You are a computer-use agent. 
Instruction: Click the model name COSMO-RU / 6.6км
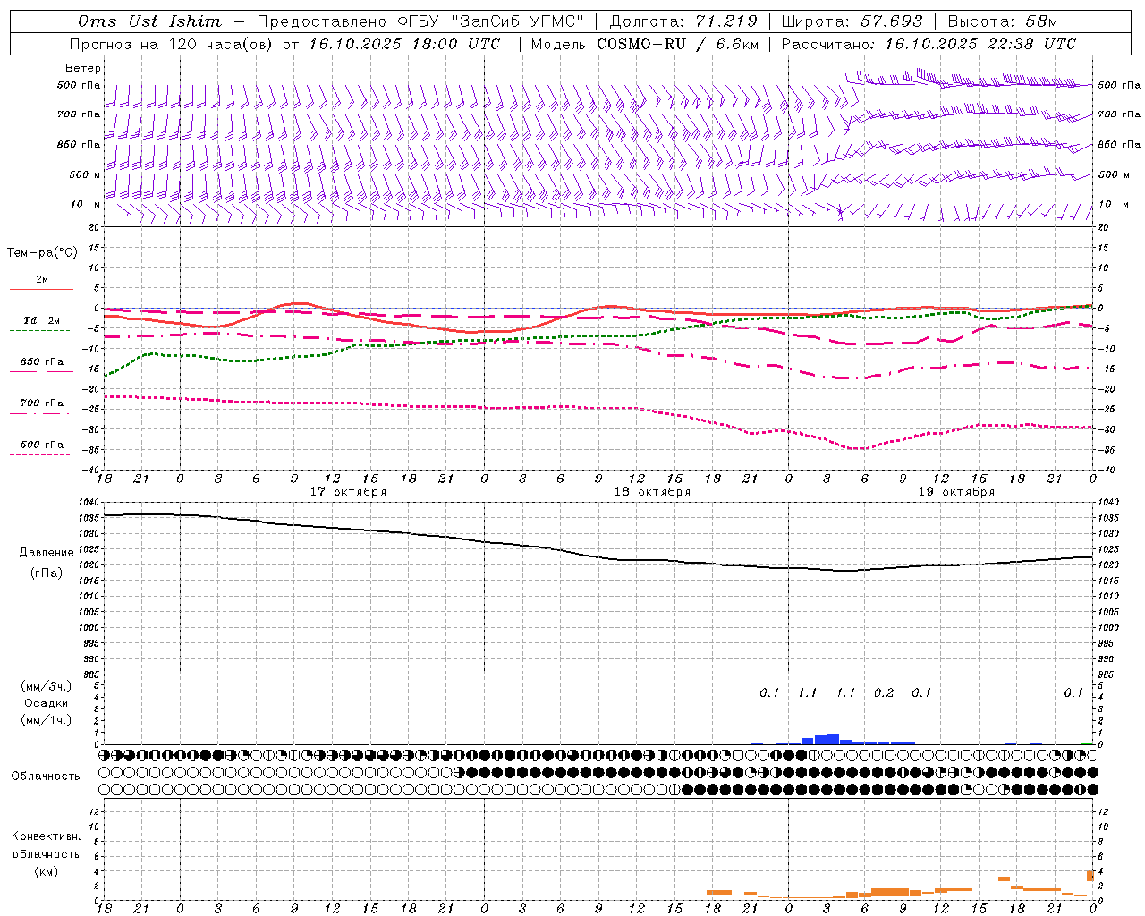[x=678, y=44]
